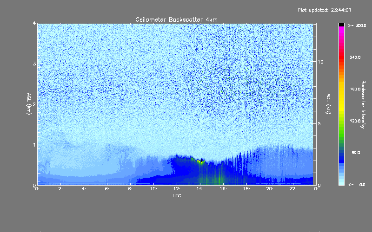Select the "Backscatter Intensity" colorbar label
The width and height of the screenshot is (372, 232).
click(x=363, y=104)
